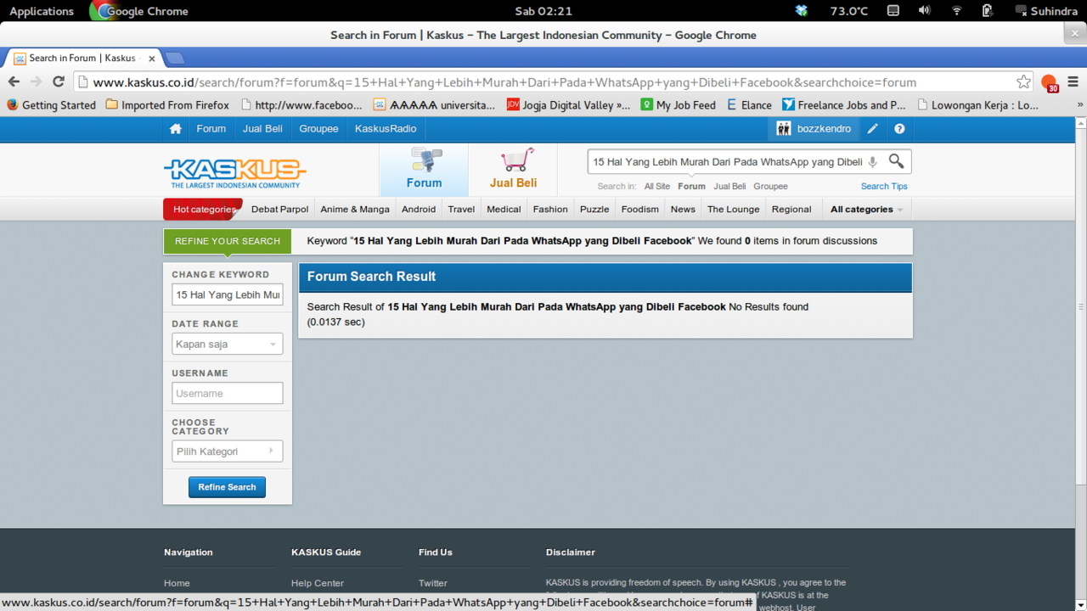Open a new Chrome tab
Viewport: 1087px width, 611px height.
(174, 59)
